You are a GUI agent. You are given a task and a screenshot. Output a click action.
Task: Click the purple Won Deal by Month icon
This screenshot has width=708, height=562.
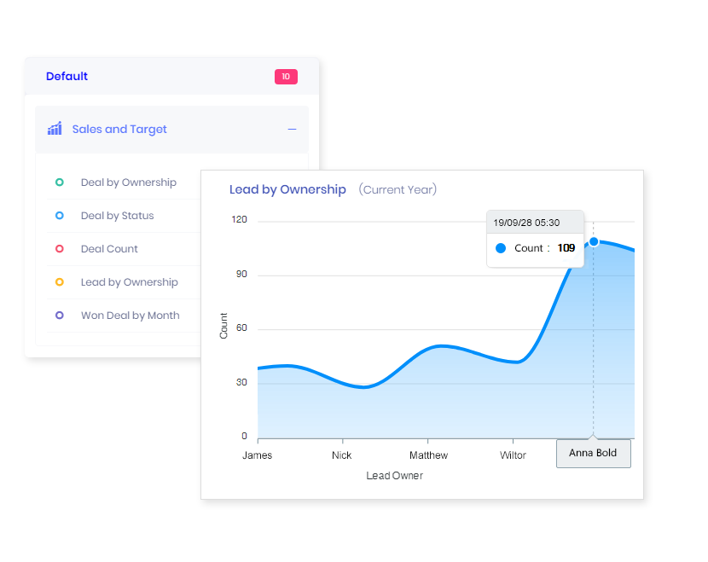coord(60,316)
